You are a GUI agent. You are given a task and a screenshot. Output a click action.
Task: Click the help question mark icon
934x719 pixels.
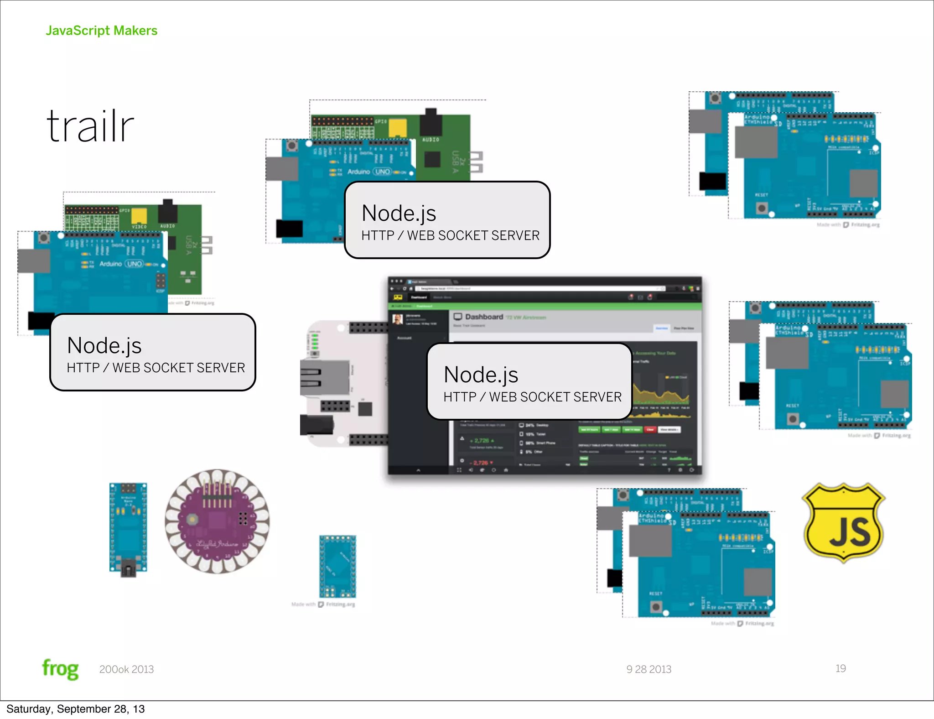pyautogui.click(x=669, y=470)
